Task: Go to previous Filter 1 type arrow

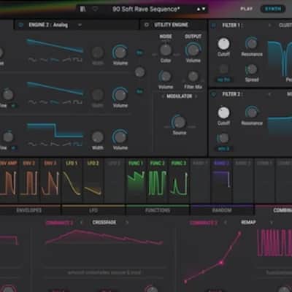Action: tap(269, 26)
